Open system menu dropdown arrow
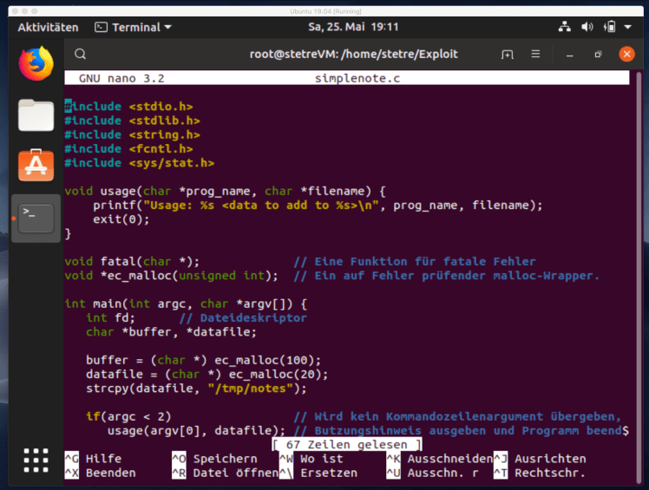 [x=627, y=27]
